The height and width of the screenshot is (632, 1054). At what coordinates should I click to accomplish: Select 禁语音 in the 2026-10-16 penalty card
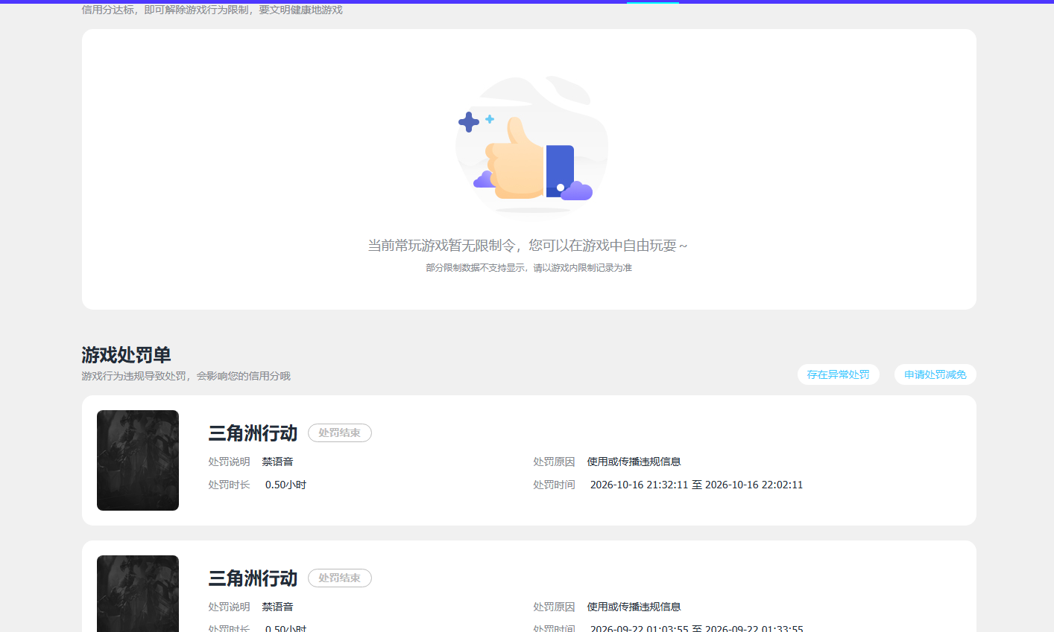pos(277,462)
